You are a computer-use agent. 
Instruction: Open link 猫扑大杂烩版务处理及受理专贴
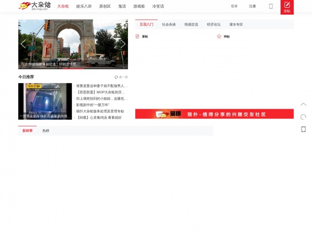(x=100, y=111)
